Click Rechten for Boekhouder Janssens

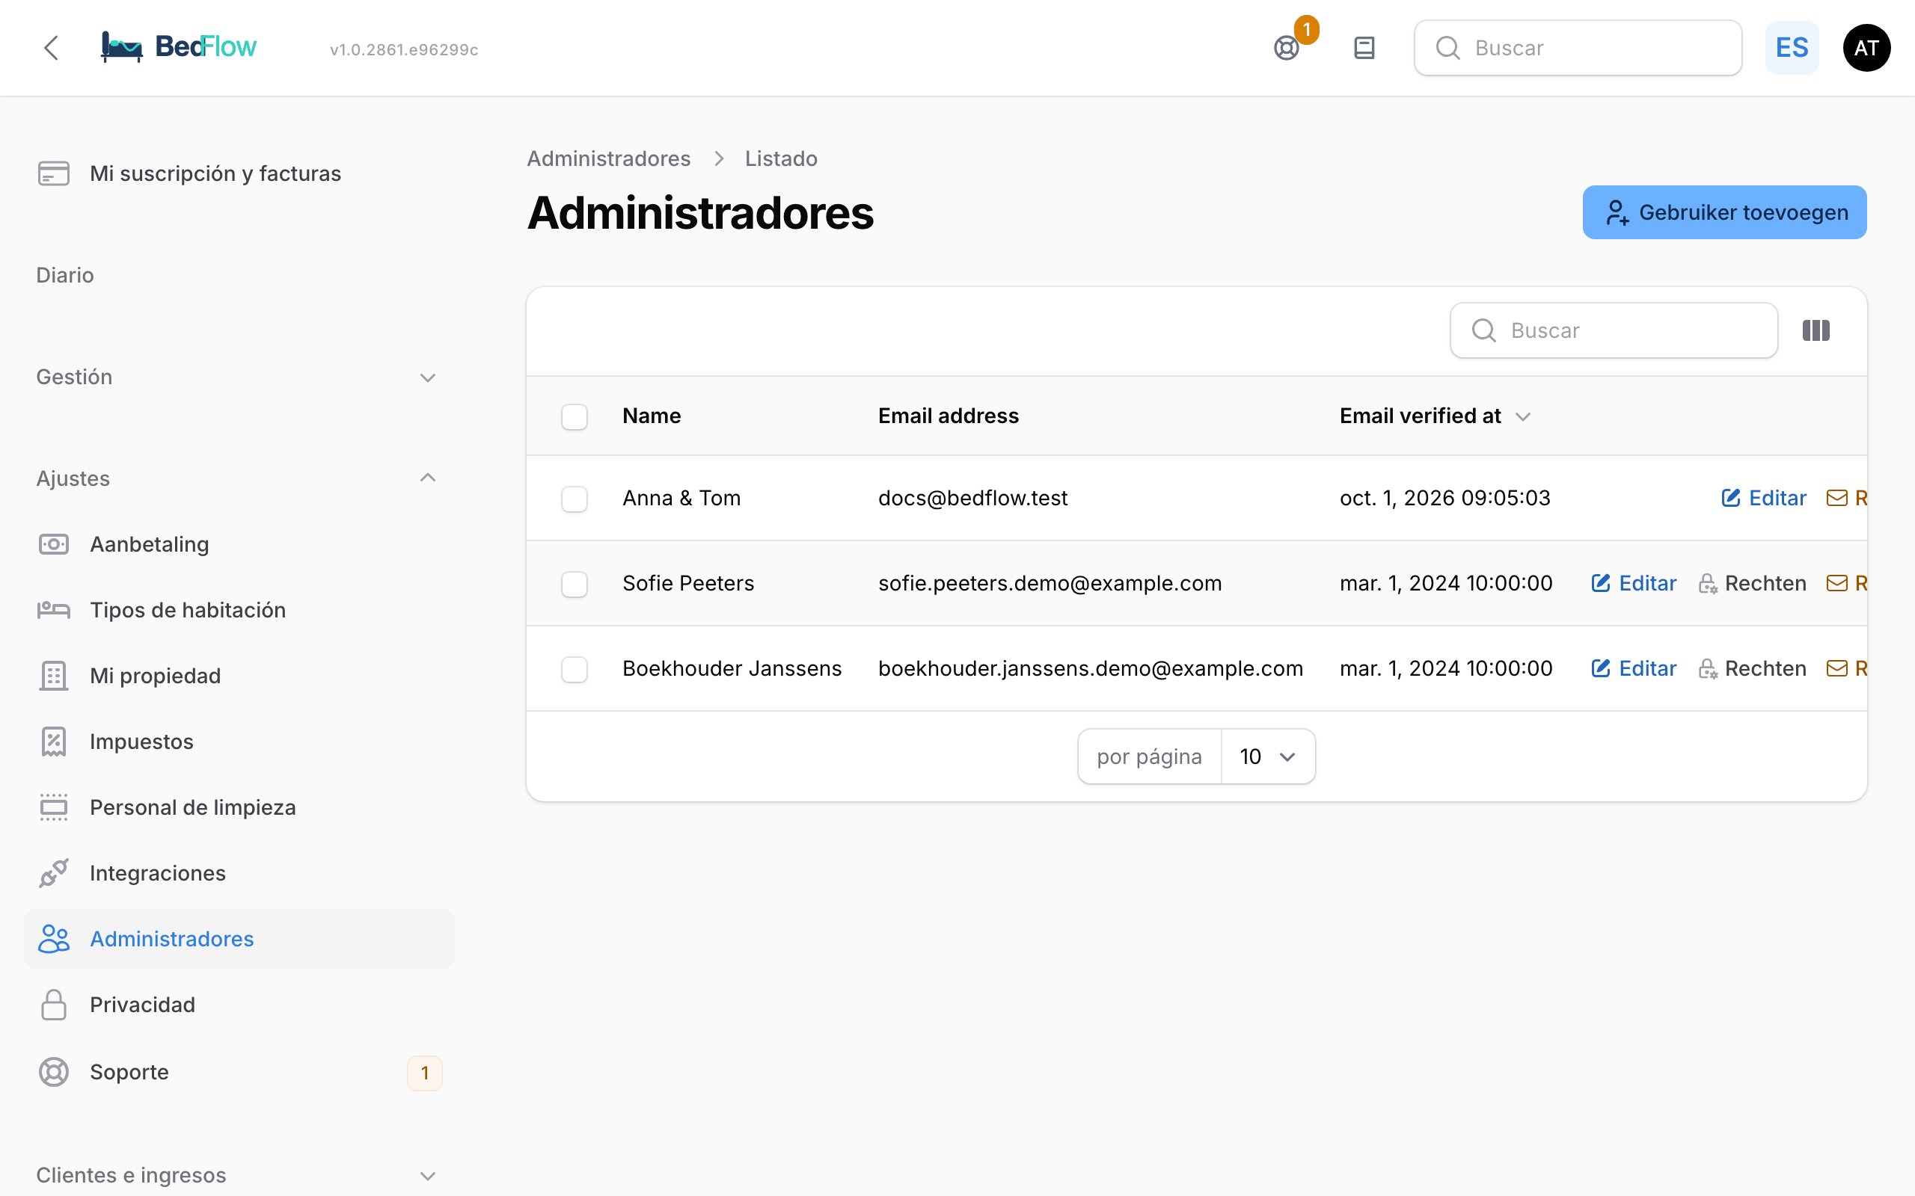coord(1753,668)
